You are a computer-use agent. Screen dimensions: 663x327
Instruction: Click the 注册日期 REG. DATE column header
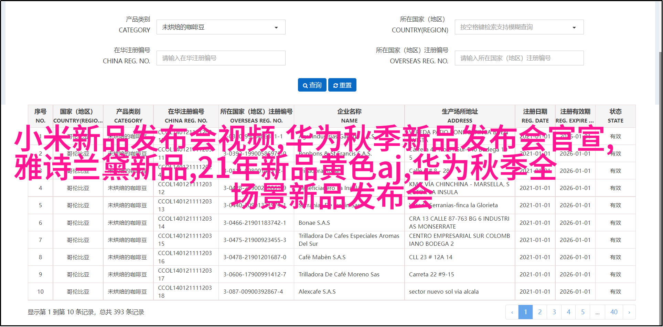pos(535,116)
